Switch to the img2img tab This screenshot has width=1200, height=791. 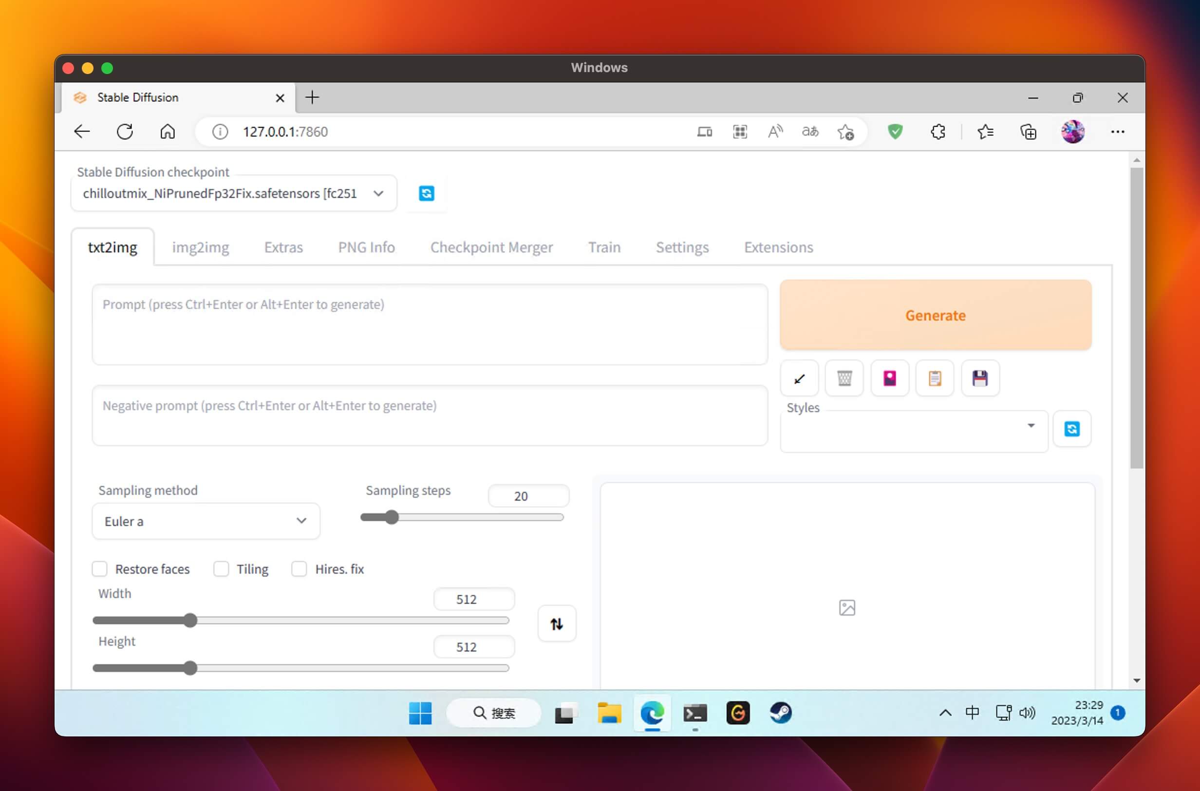pos(200,247)
